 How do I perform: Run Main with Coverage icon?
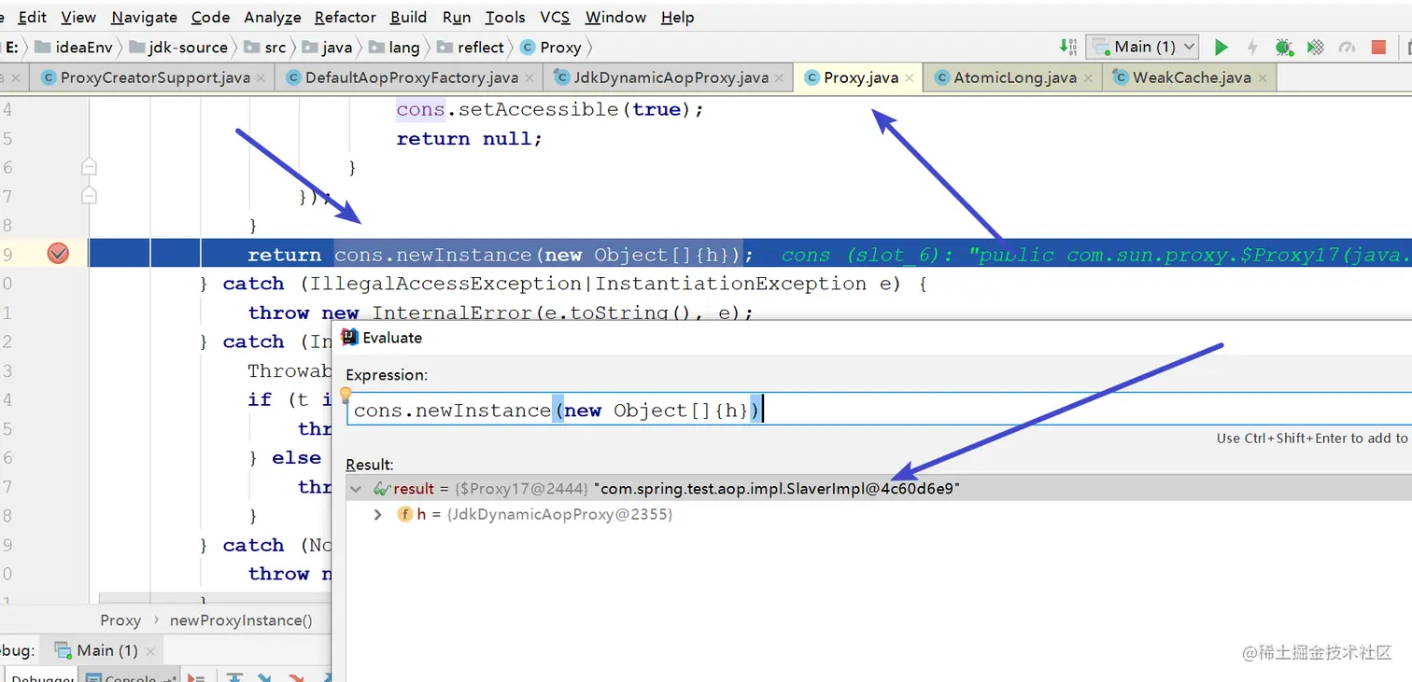point(1315,47)
